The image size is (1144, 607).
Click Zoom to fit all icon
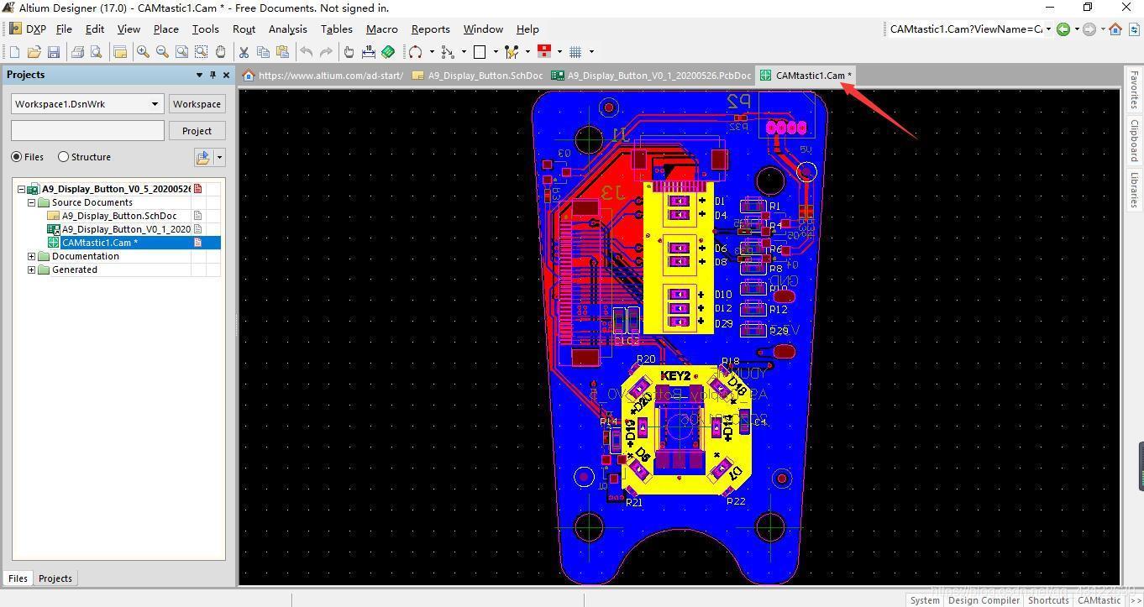click(x=181, y=52)
